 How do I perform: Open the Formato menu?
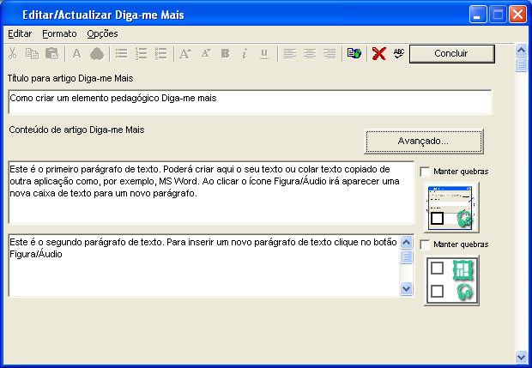pos(59,33)
